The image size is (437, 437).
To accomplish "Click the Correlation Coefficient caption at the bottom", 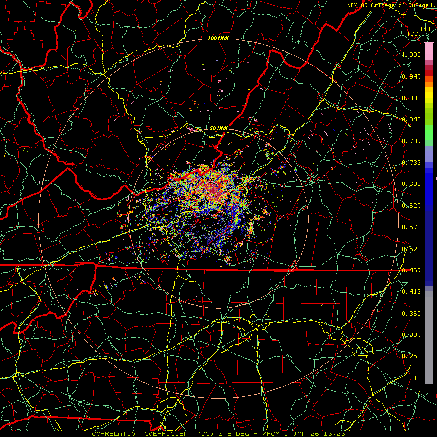I will [218, 434].
